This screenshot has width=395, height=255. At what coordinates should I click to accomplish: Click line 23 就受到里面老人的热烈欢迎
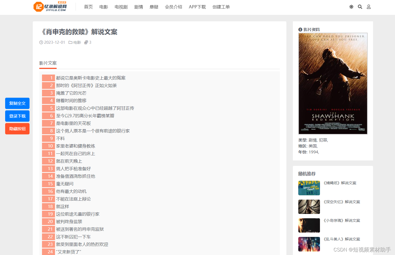tap(82, 244)
